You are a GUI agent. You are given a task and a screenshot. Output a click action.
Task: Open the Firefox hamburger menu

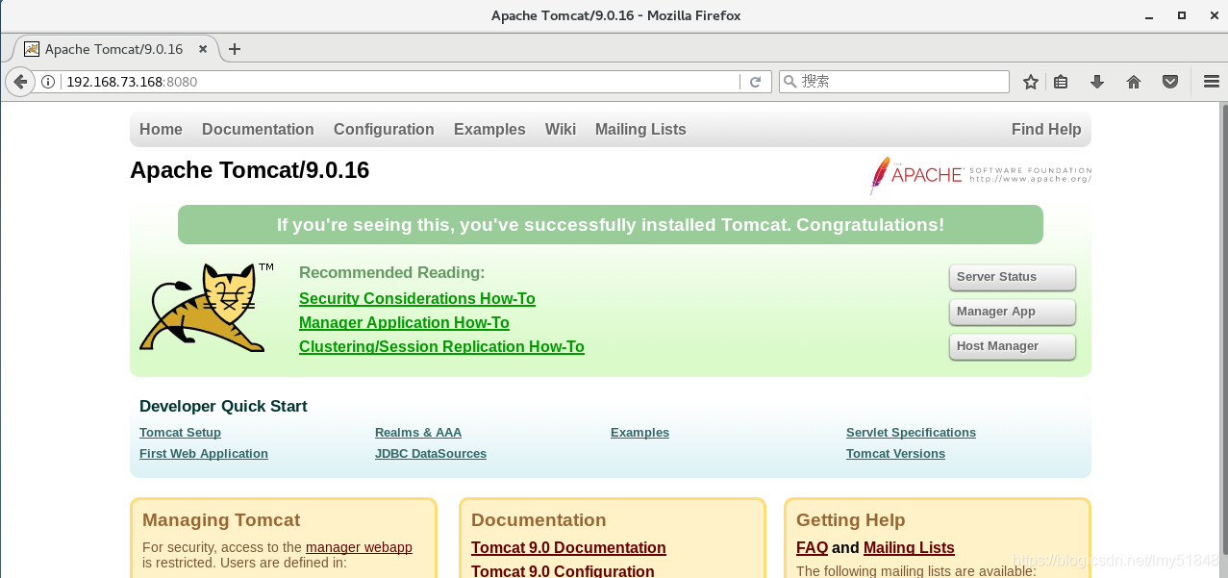click(x=1211, y=82)
